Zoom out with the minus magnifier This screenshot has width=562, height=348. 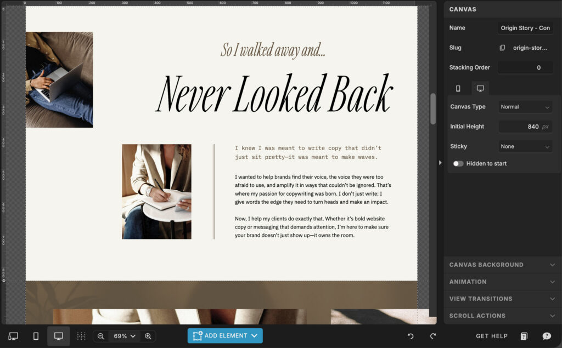(x=101, y=336)
